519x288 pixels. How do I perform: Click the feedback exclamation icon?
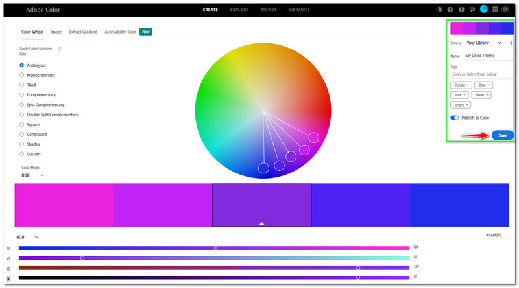[461, 10]
